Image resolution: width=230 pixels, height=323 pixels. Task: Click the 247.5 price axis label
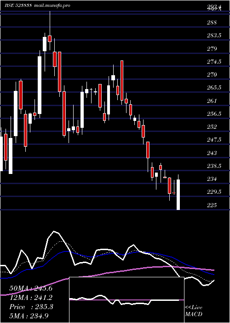(214, 140)
